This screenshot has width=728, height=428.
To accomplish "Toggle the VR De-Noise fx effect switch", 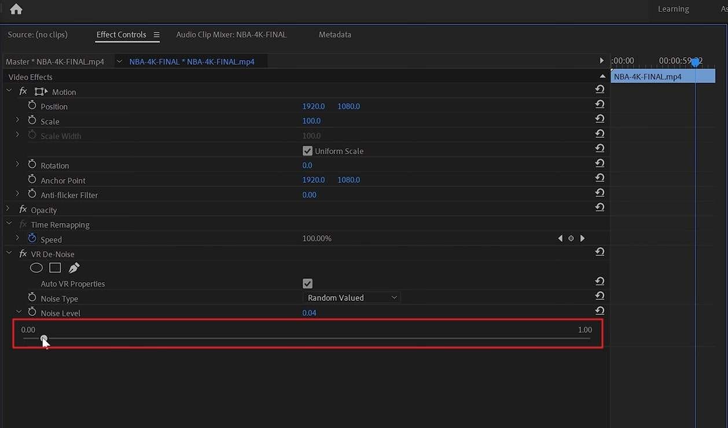I will [23, 254].
